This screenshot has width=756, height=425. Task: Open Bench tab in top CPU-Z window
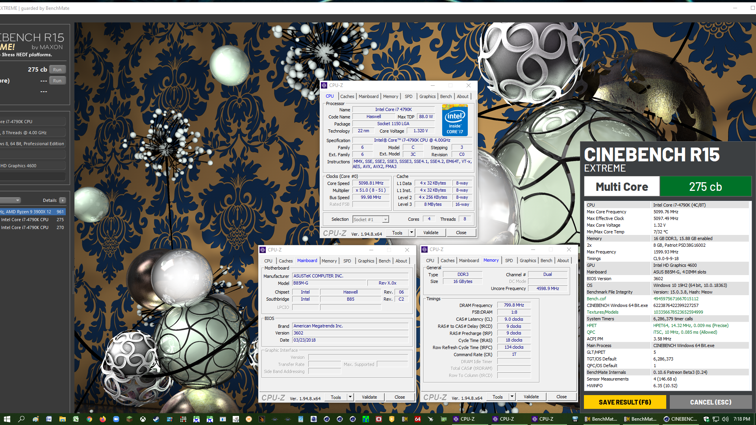446,96
